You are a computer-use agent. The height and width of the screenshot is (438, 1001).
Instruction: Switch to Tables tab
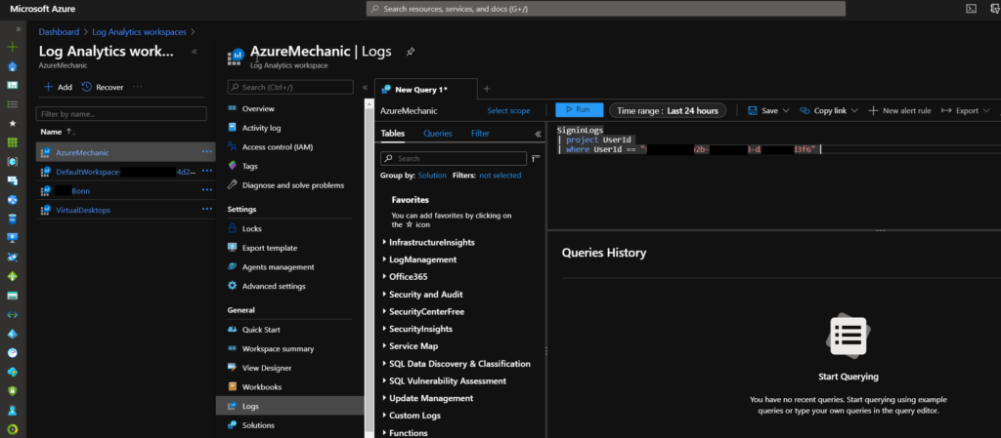tap(393, 134)
